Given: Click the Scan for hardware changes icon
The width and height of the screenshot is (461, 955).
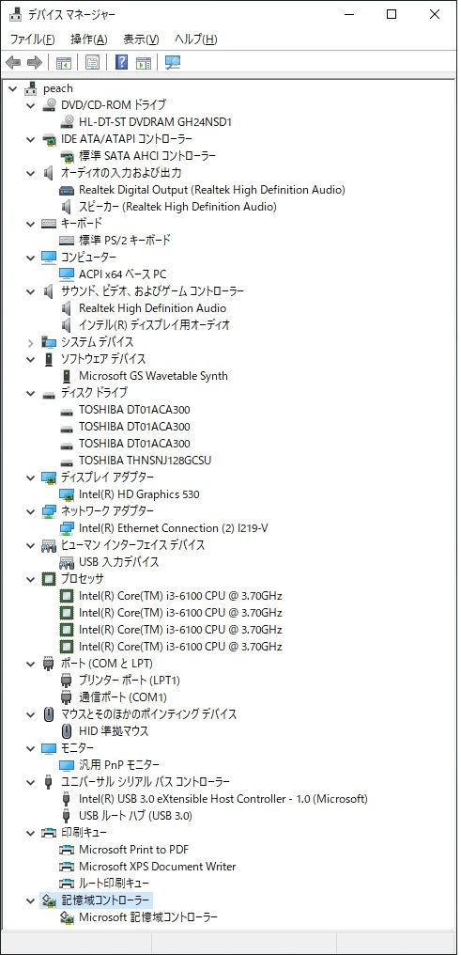Looking at the screenshot, I should [173, 62].
